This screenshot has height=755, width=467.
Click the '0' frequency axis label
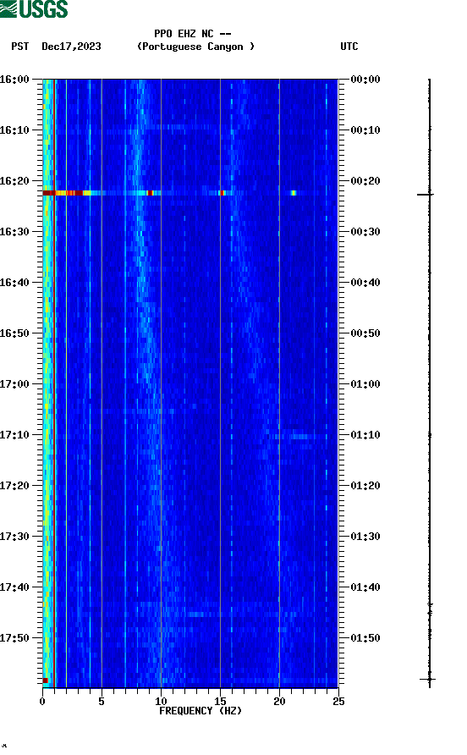click(42, 702)
